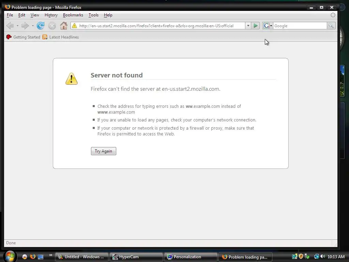The image size is (349, 262).
Task: Click the activity throbber icon
Action: pyautogui.click(x=333, y=15)
